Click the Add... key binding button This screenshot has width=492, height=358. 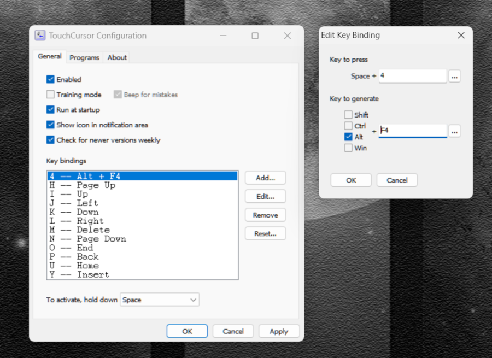266,178
